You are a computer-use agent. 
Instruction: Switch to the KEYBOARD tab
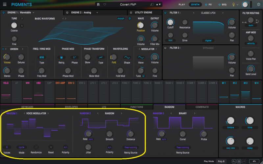click(x=27, y=107)
